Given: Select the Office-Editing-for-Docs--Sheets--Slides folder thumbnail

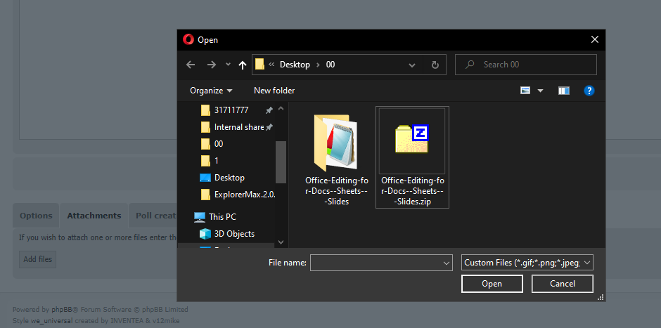Looking at the screenshot, I should [336, 143].
